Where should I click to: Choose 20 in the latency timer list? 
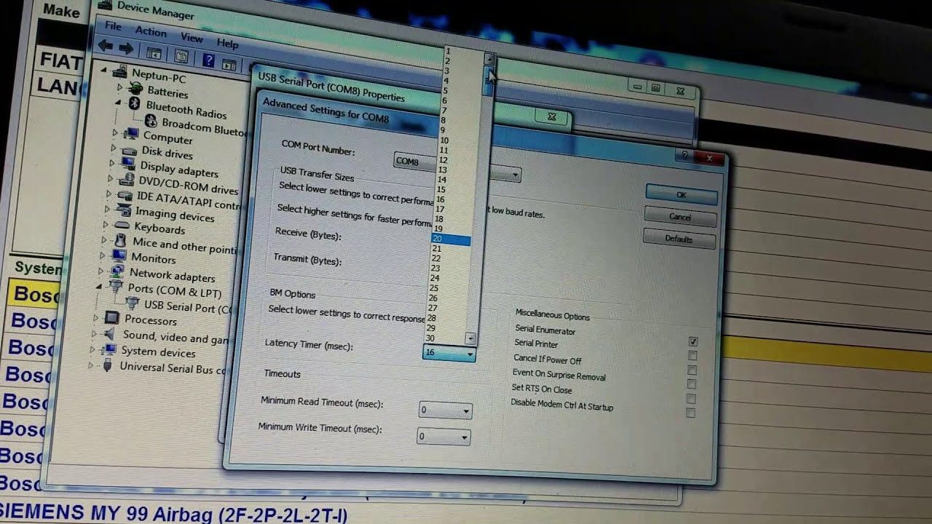[x=451, y=239]
